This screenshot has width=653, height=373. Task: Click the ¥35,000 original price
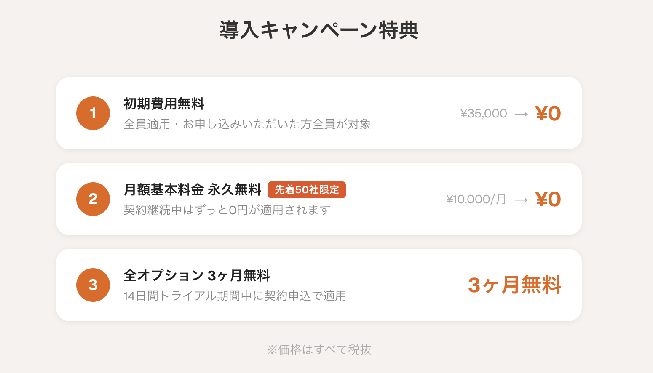click(484, 114)
